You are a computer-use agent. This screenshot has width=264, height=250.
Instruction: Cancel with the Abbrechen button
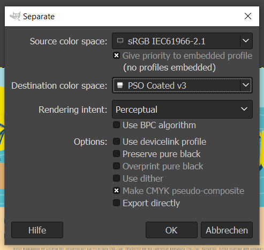click(x=227, y=230)
